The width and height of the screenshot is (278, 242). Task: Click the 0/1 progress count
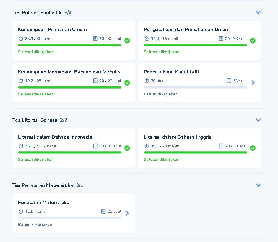[x=80, y=185]
